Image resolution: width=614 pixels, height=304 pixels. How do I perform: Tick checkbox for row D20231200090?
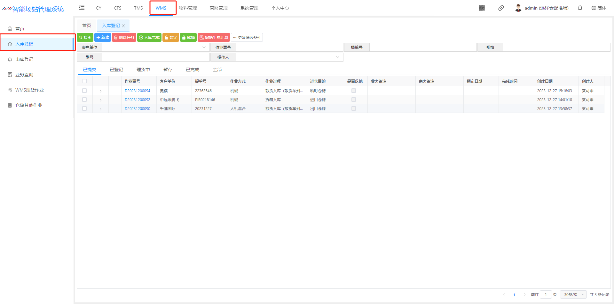[84, 108]
